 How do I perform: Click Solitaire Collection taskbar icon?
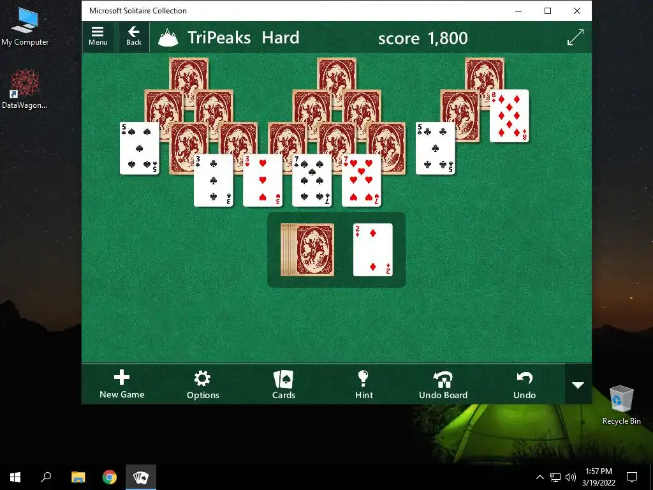141,477
